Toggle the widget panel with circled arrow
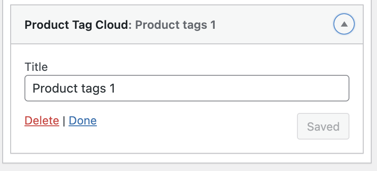 point(344,24)
